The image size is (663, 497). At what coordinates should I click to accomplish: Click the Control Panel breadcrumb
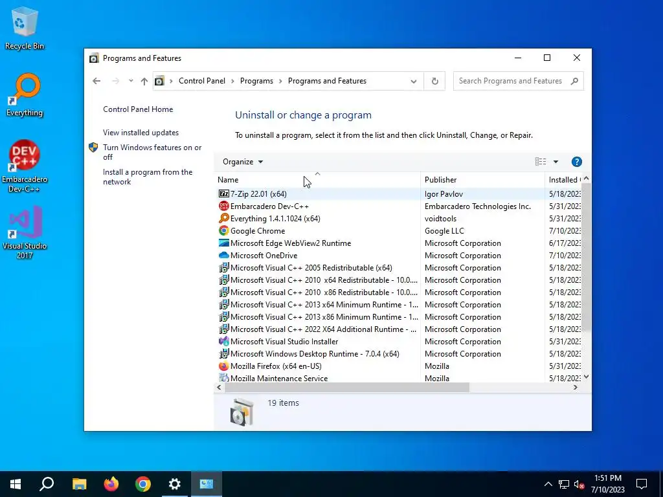coord(202,81)
